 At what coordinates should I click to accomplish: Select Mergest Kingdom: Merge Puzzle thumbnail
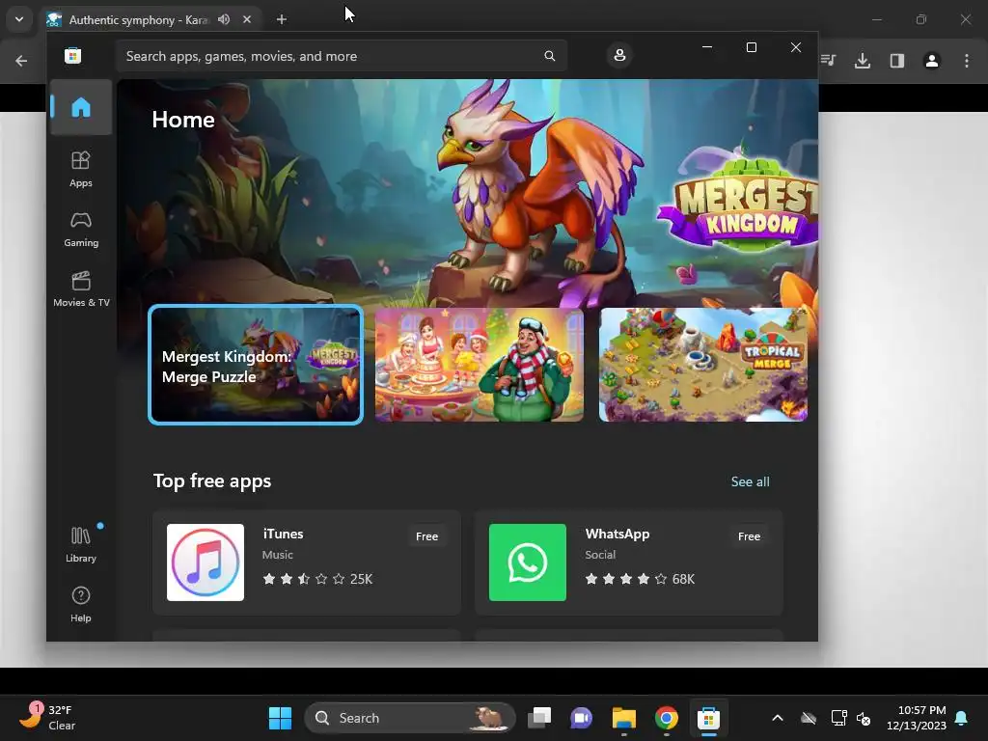(x=255, y=365)
